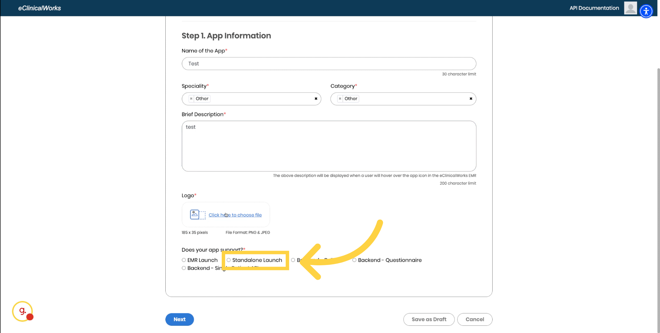Open the user profile avatar
The image size is (660, 333).
pyautogui.click(x=630, y=8)
